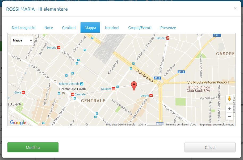This screenshot has height=160, width=243.
Task: Click the Caiazzo metro station icon
Action: pyautogui.click(x=114, y=89)
